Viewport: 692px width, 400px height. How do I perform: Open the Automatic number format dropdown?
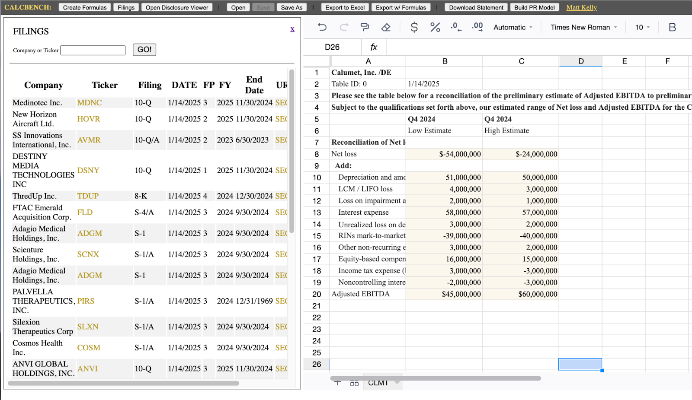pyautogui.click(x=513, y=27)
